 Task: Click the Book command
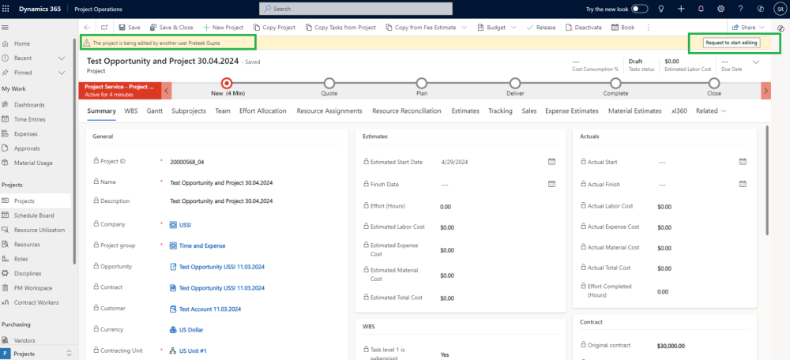[x=623, y=28]
